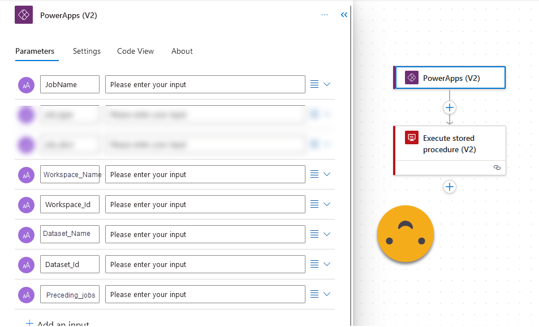
Task: Expand the JobName input chevron
Action: [327, 84]
